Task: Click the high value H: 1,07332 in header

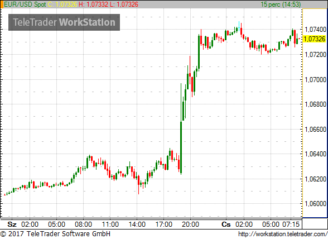Action: click(x=94, y=4)
